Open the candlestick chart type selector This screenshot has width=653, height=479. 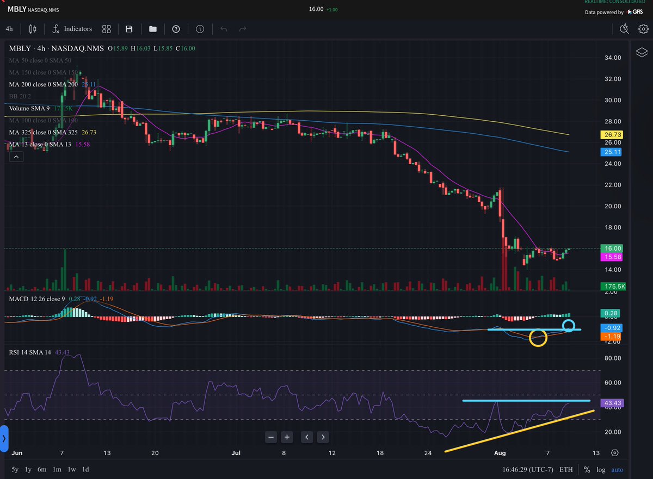point(33,29)
